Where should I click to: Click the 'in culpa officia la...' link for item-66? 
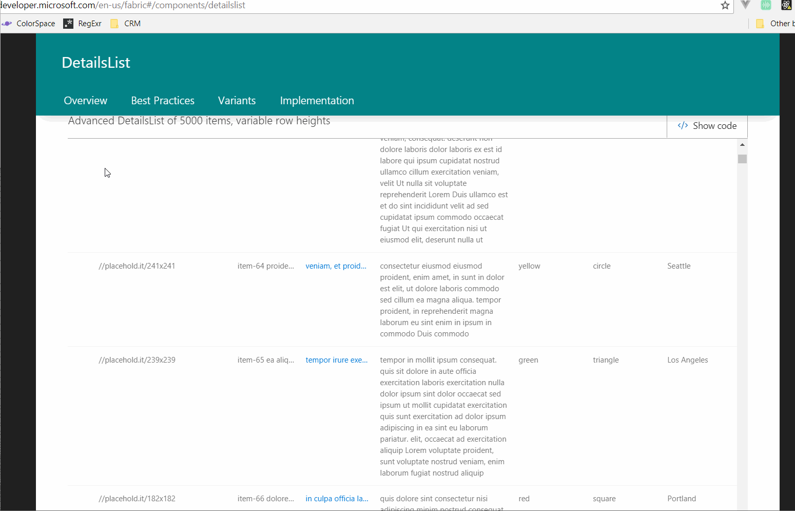337,498
